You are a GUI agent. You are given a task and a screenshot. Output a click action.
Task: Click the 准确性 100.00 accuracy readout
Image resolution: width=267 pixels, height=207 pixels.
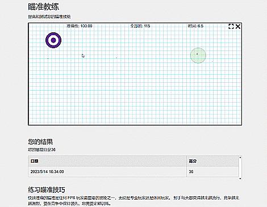80,26
